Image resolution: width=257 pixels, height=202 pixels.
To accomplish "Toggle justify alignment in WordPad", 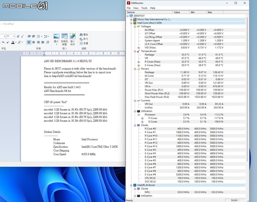I will click(x=43, y=42).
